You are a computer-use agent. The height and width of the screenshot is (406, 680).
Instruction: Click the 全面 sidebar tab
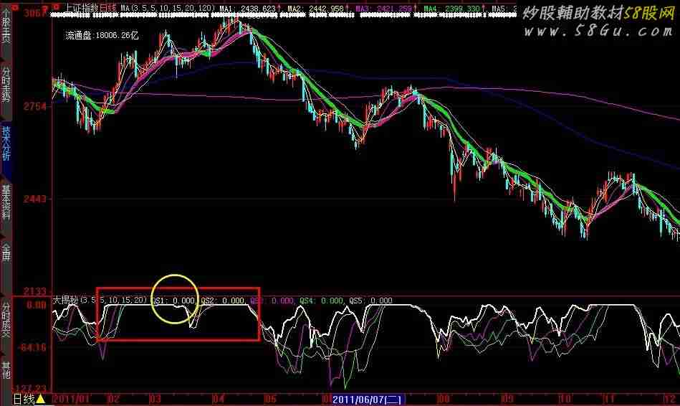pyautogui.click(x=6, y=252)
